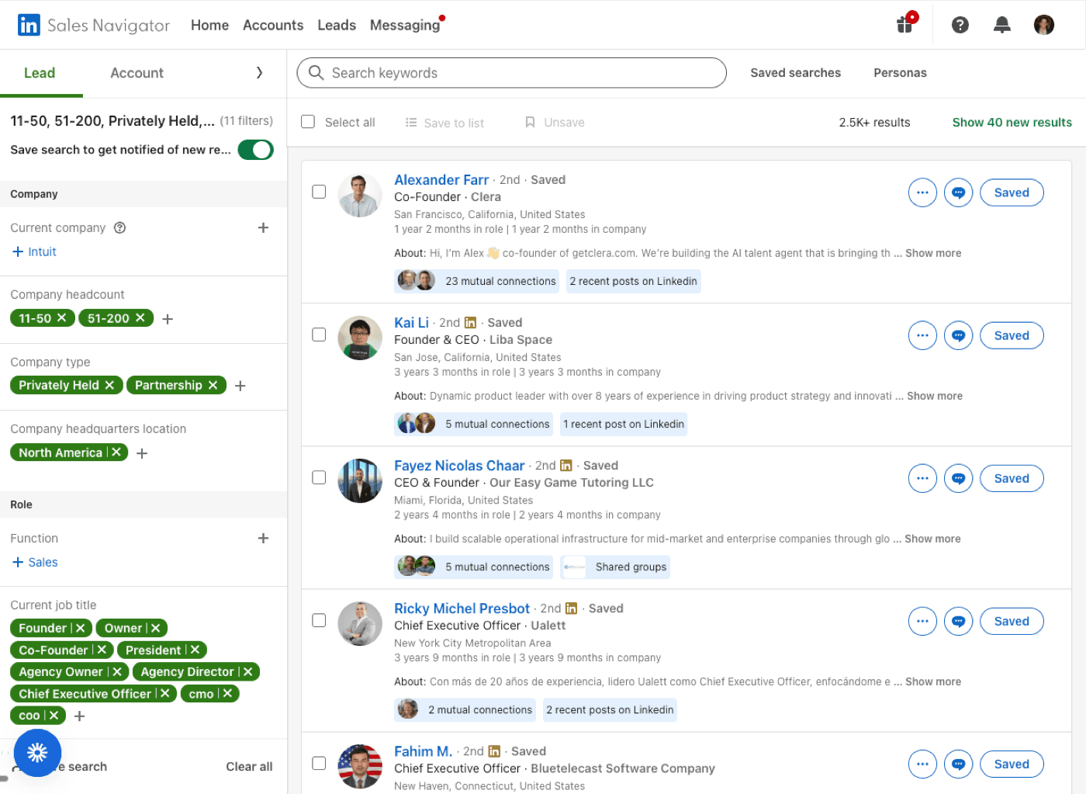Message Ricky Michel Presbot via chat icon

[958, 621]
